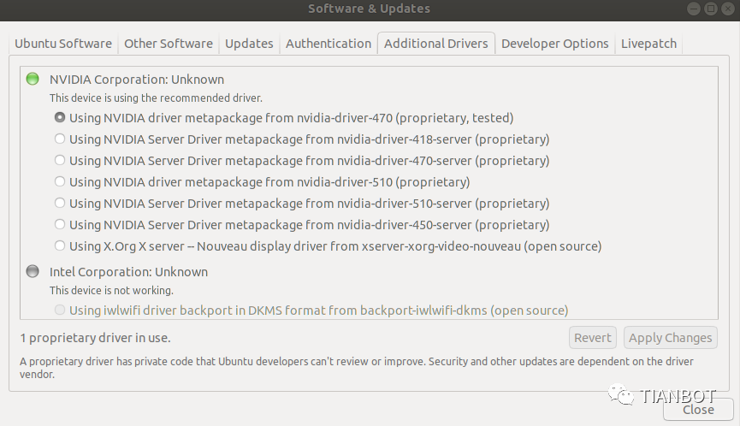Switch to the Authentication tab
This screenshot has width=740, height=426.
point(329,44)
